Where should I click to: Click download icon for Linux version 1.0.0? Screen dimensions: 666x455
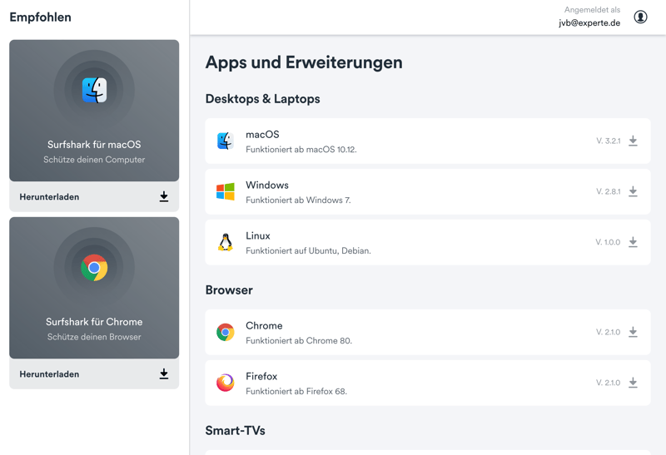(x=633, y=243)
